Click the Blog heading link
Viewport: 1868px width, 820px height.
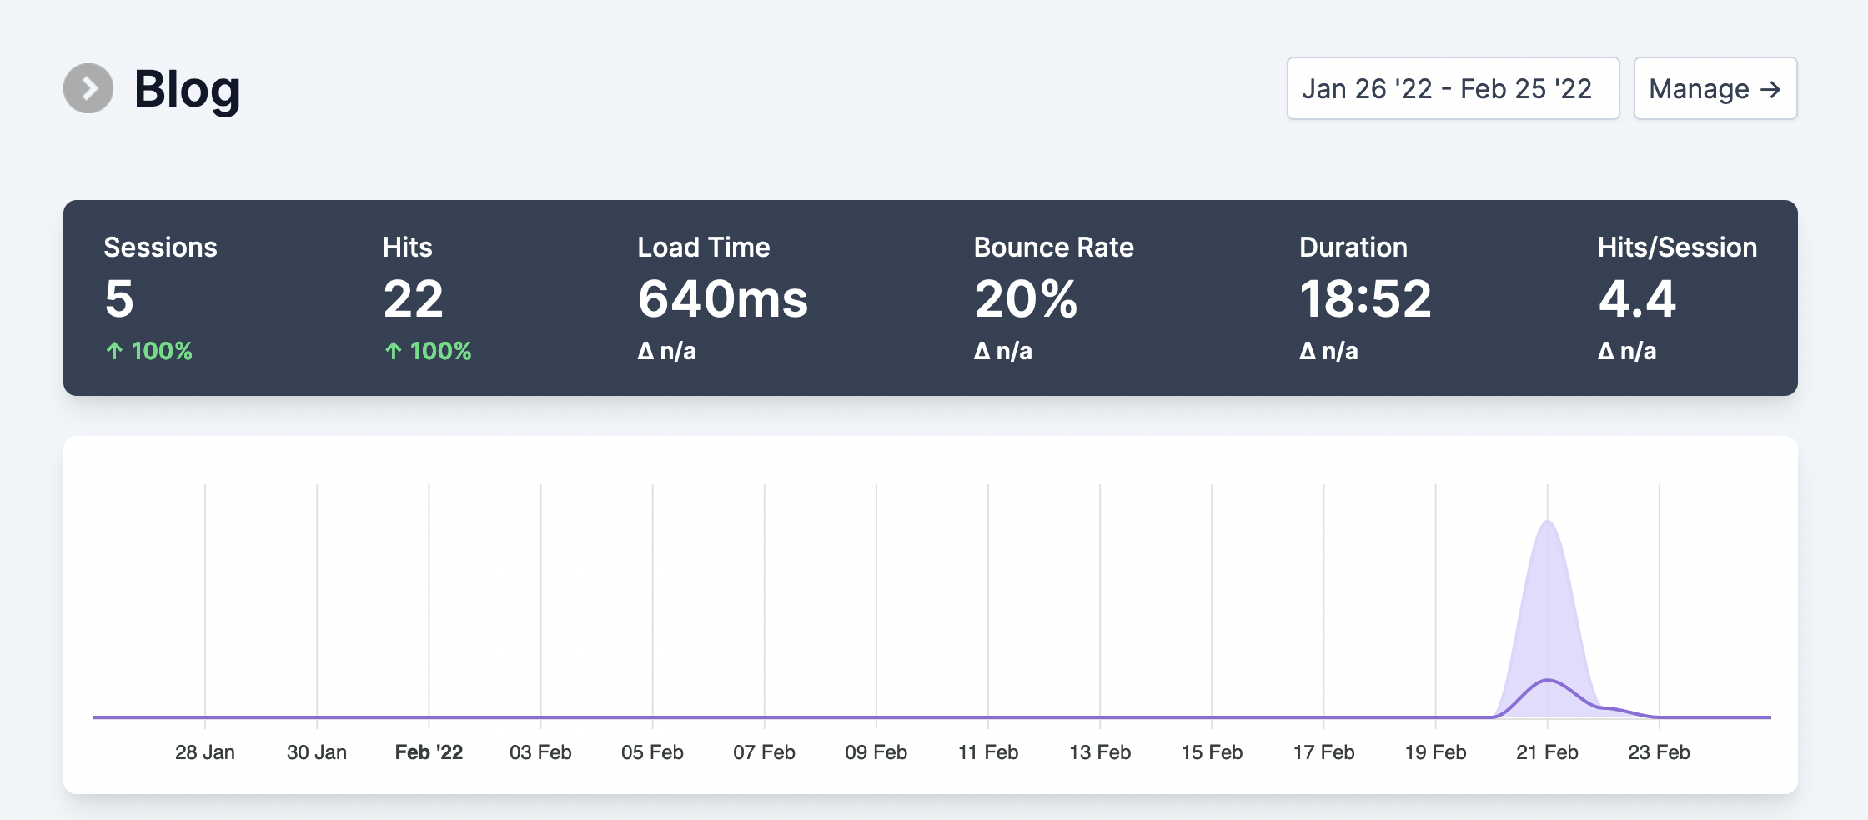(x=186, y=90)
